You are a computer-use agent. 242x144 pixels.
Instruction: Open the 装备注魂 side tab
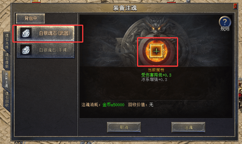point(6,80)
